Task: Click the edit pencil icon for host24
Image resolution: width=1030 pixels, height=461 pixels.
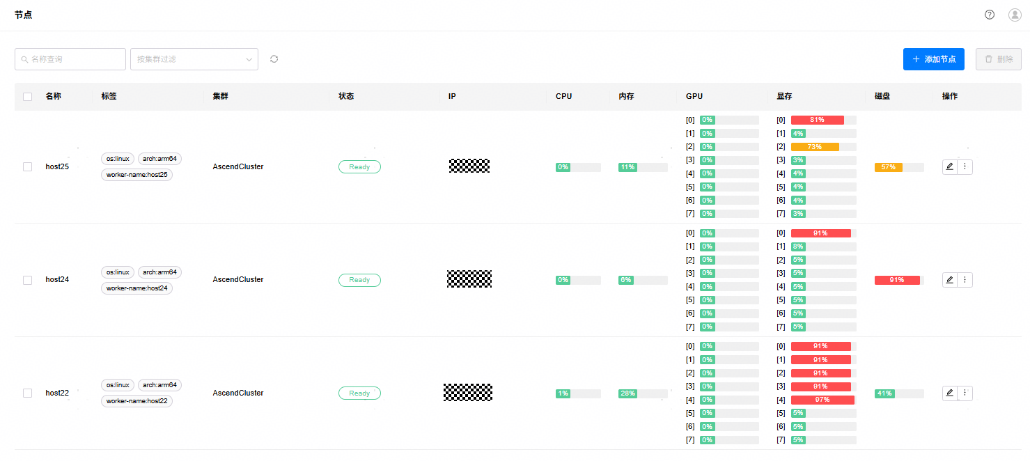Action: (x=949, y=280)
